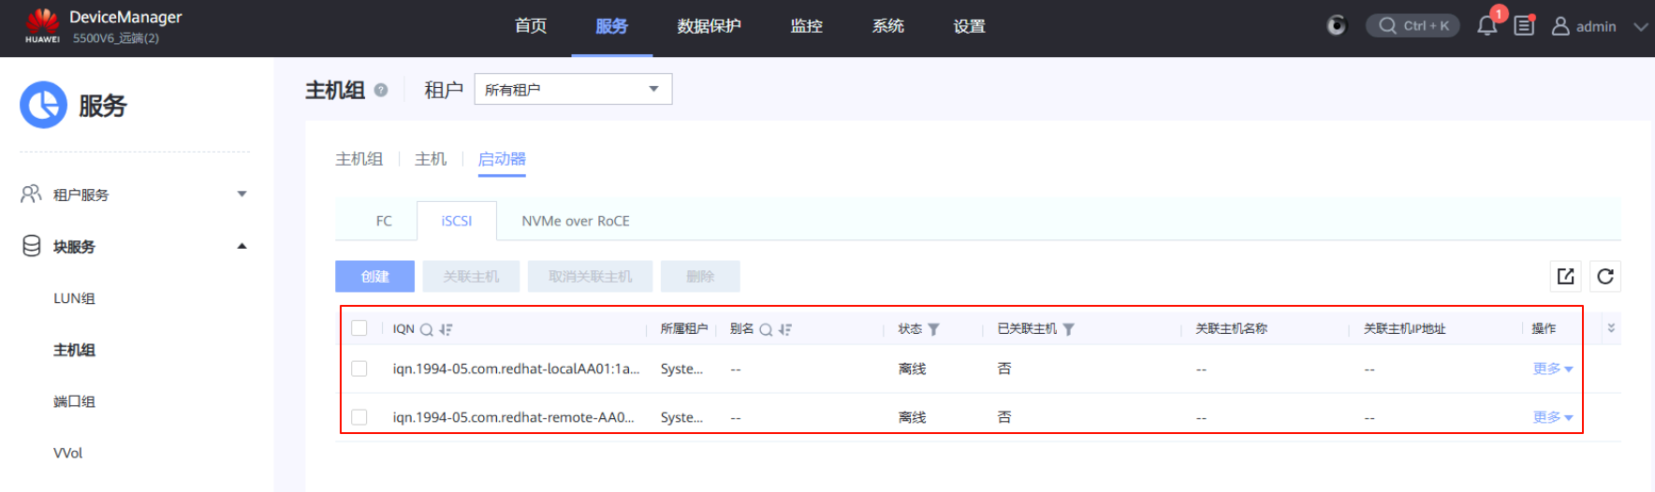Image resolution: width=1655 pixels, height=492 pixels.
Task: Click the 创建 button
Action: click(374, 277)
